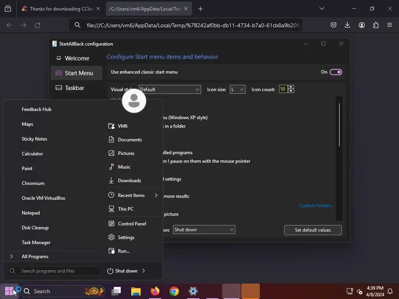Open Feedback Hub from Start menu
The height and width of the screenshot is (299, 399).
coord(36,109)
